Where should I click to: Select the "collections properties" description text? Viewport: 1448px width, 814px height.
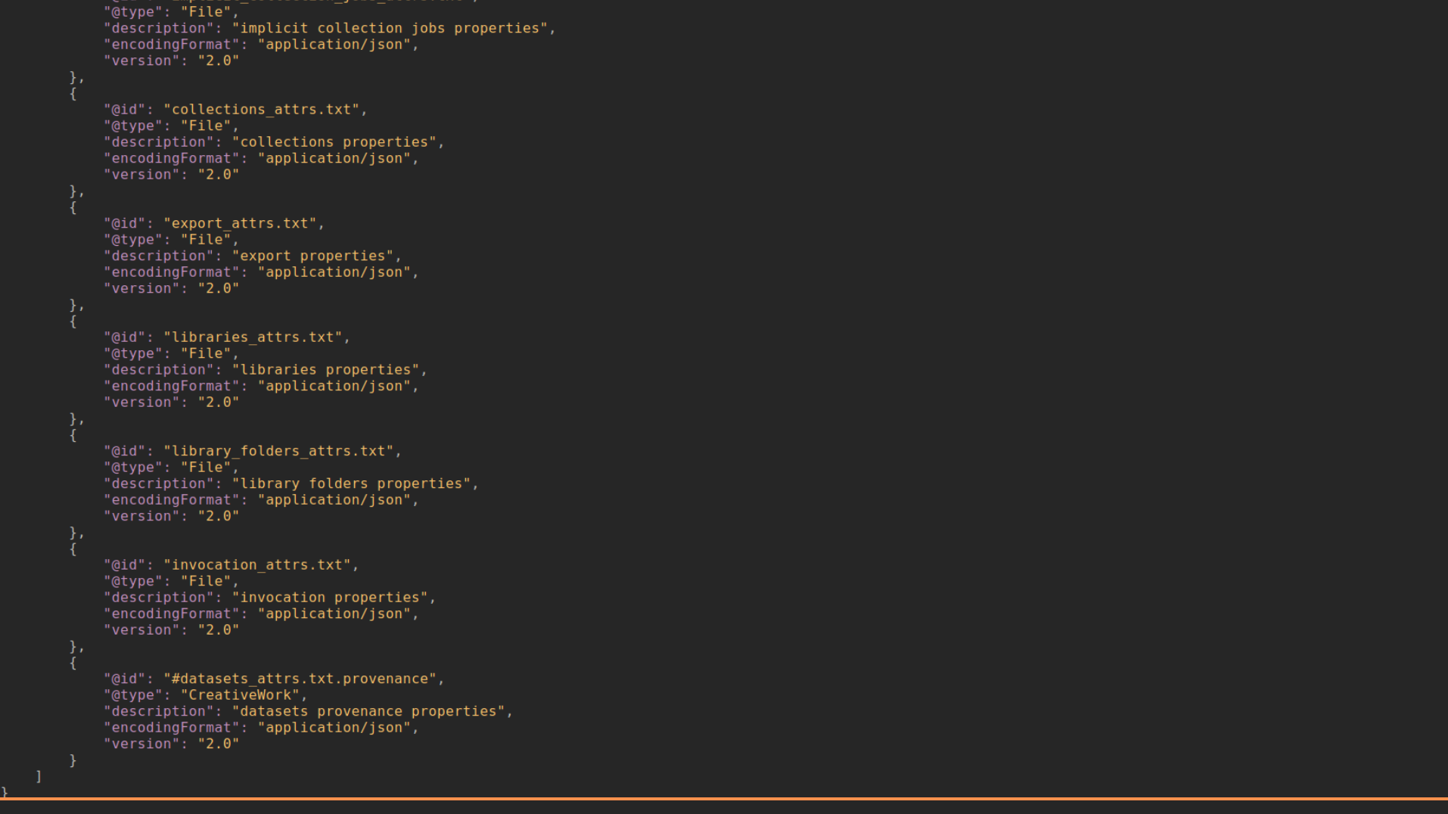pos(334,142)
